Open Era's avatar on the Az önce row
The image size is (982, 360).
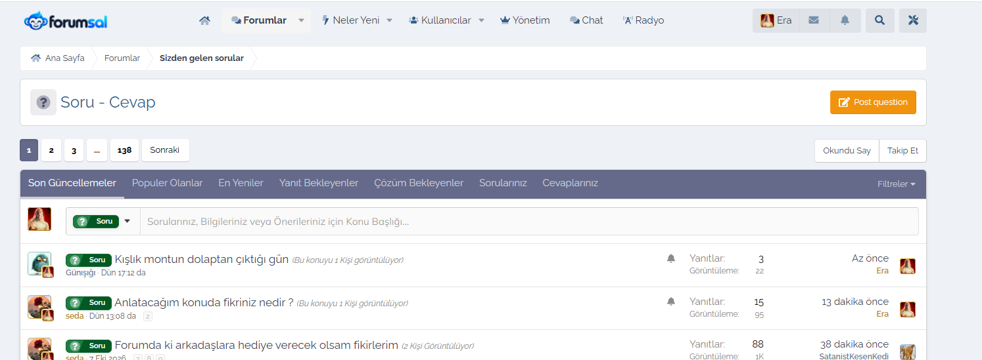908,266
